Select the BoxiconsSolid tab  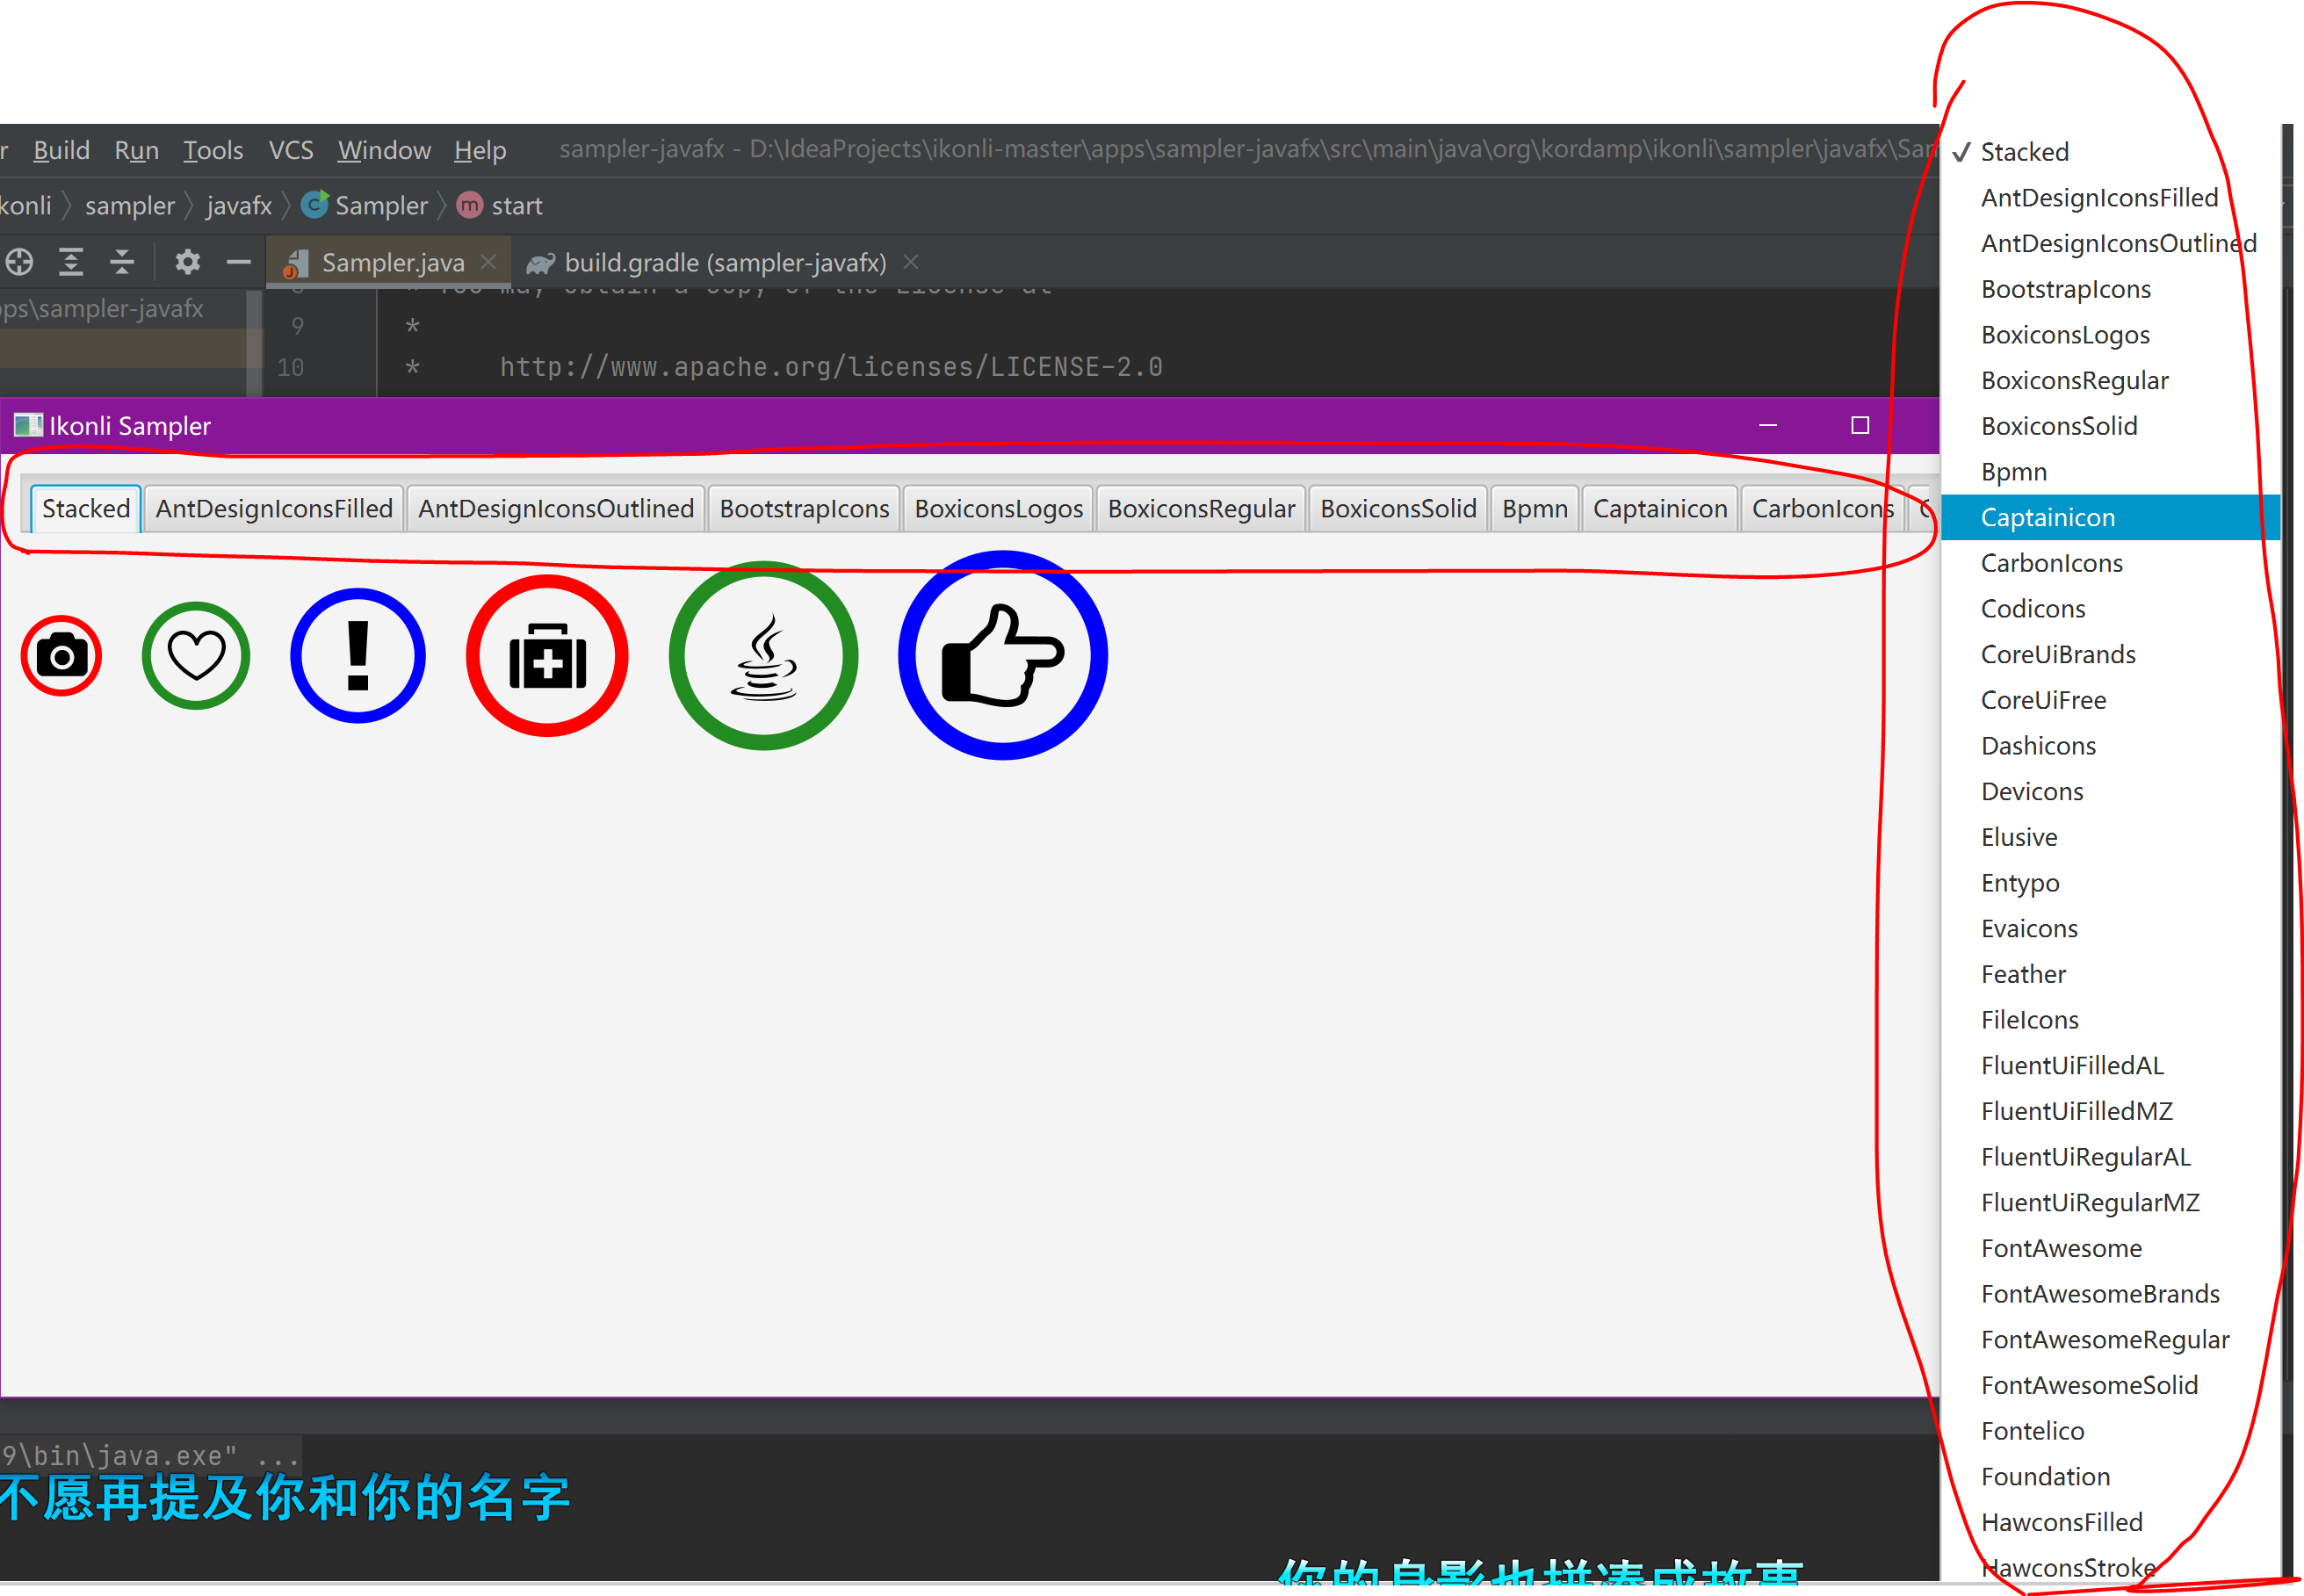pos(1398,508)
